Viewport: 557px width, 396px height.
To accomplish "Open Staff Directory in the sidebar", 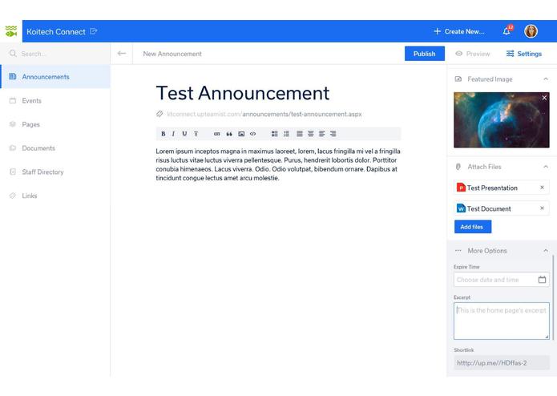I will pyautogui.click(x=55, y=172).
